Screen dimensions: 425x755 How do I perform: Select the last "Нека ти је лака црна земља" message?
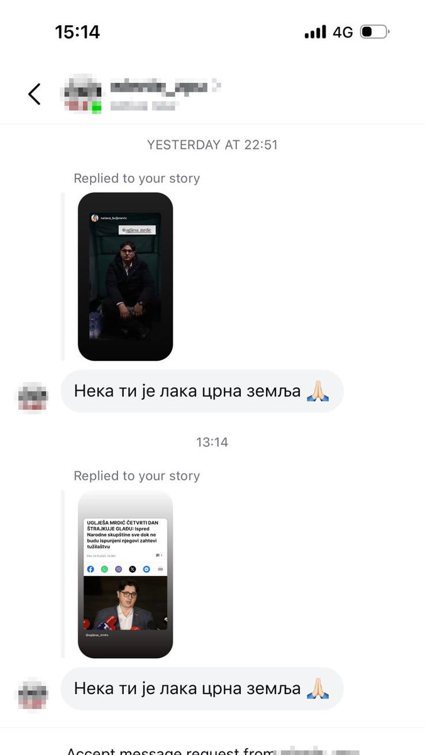[x=202, y=688]
